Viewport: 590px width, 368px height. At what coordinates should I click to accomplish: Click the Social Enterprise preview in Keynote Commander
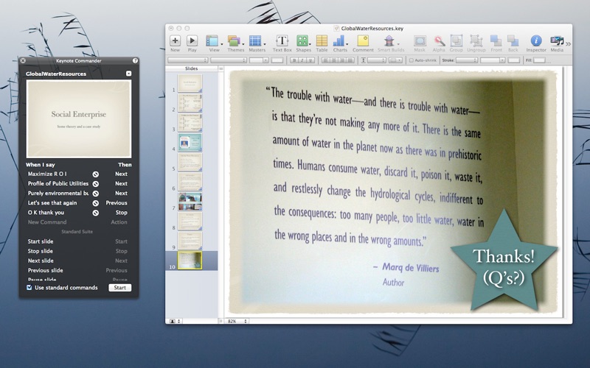coord(79,118)
